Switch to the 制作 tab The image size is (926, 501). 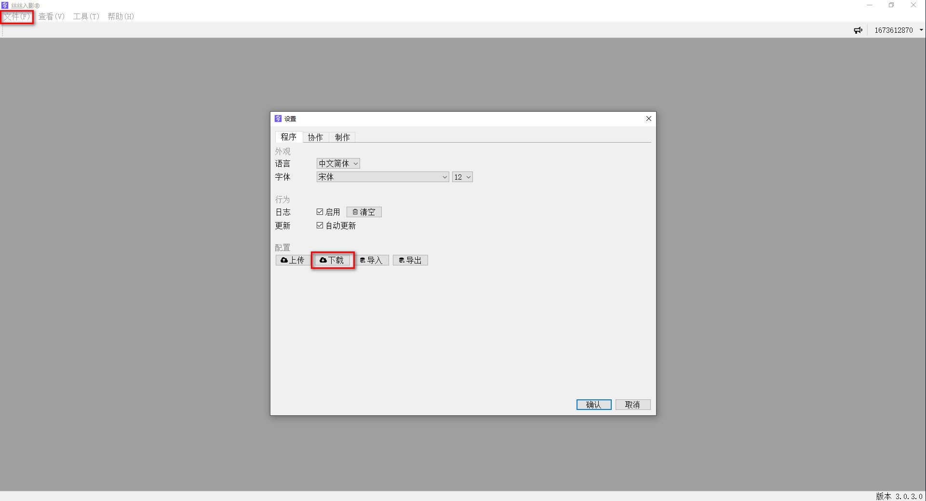(x=342, y=137)
